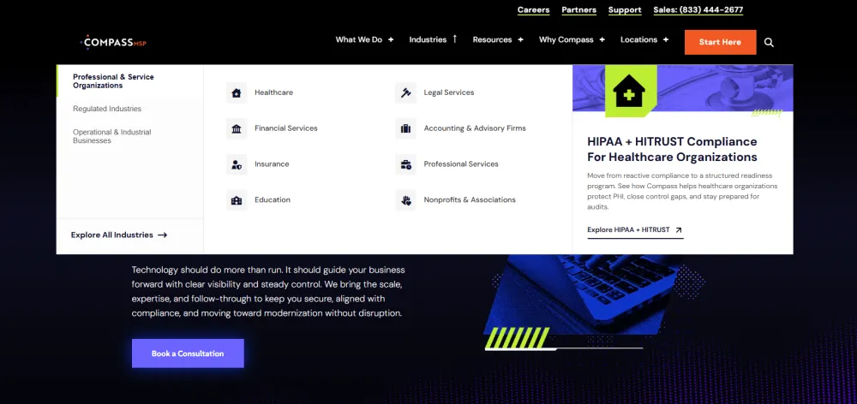The height and width of the screenshot is (404, 857).
Task: Click the Sales phone number link
Action: [x=698, y=9]
